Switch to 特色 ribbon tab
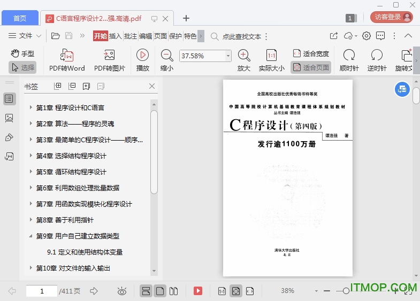 190,36
